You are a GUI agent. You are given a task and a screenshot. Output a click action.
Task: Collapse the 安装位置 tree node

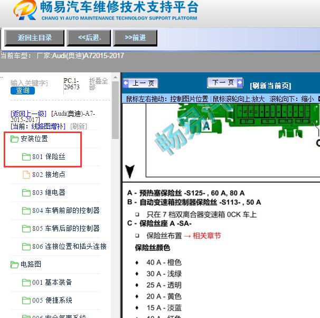pos(34,139)
